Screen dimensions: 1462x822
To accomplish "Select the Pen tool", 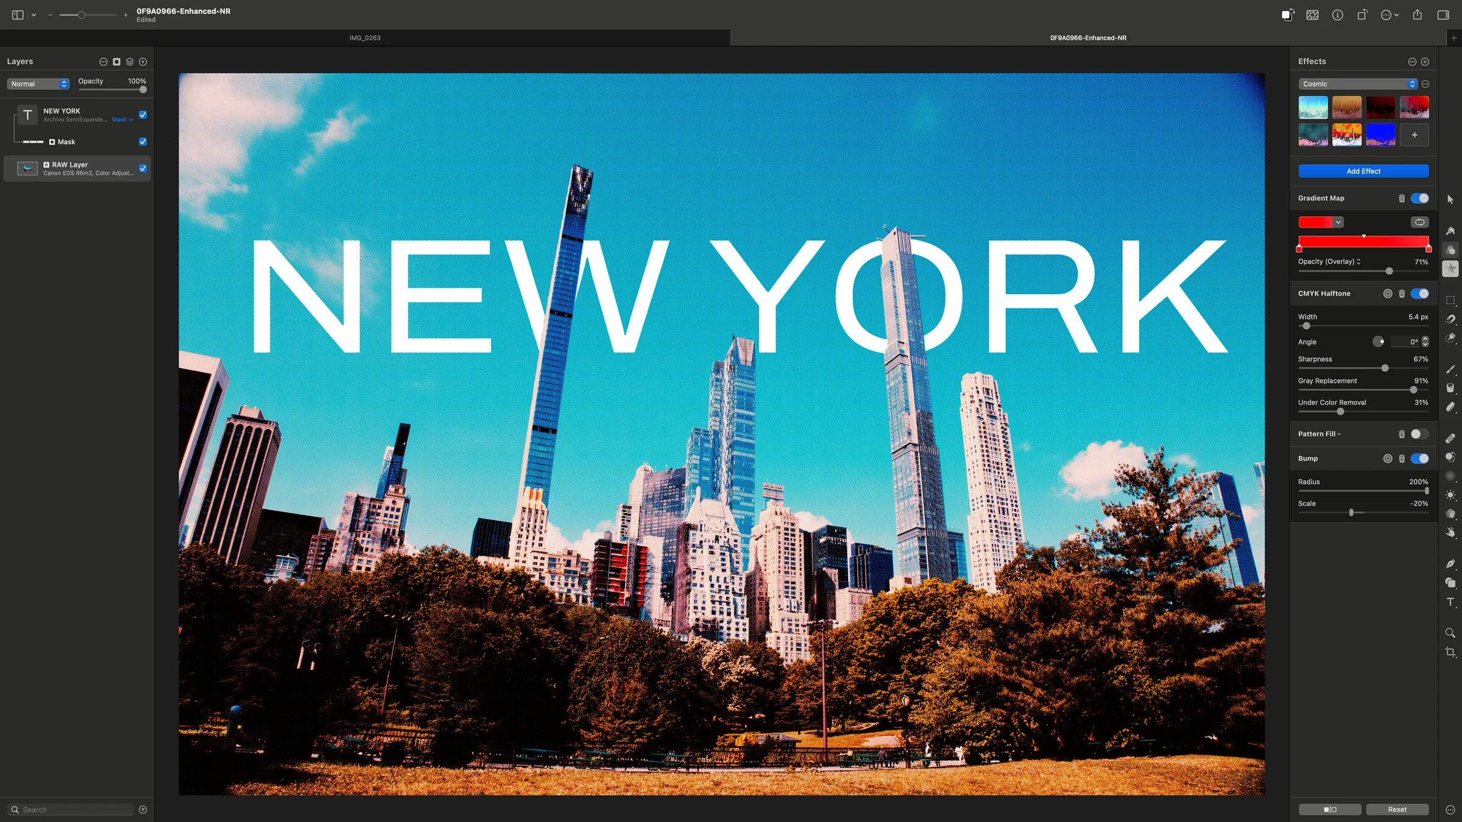I will pos(1450,564).
